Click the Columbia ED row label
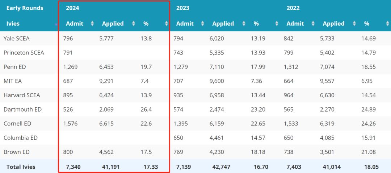This screenshot has height=173, width=391. (x=20, y=138)
